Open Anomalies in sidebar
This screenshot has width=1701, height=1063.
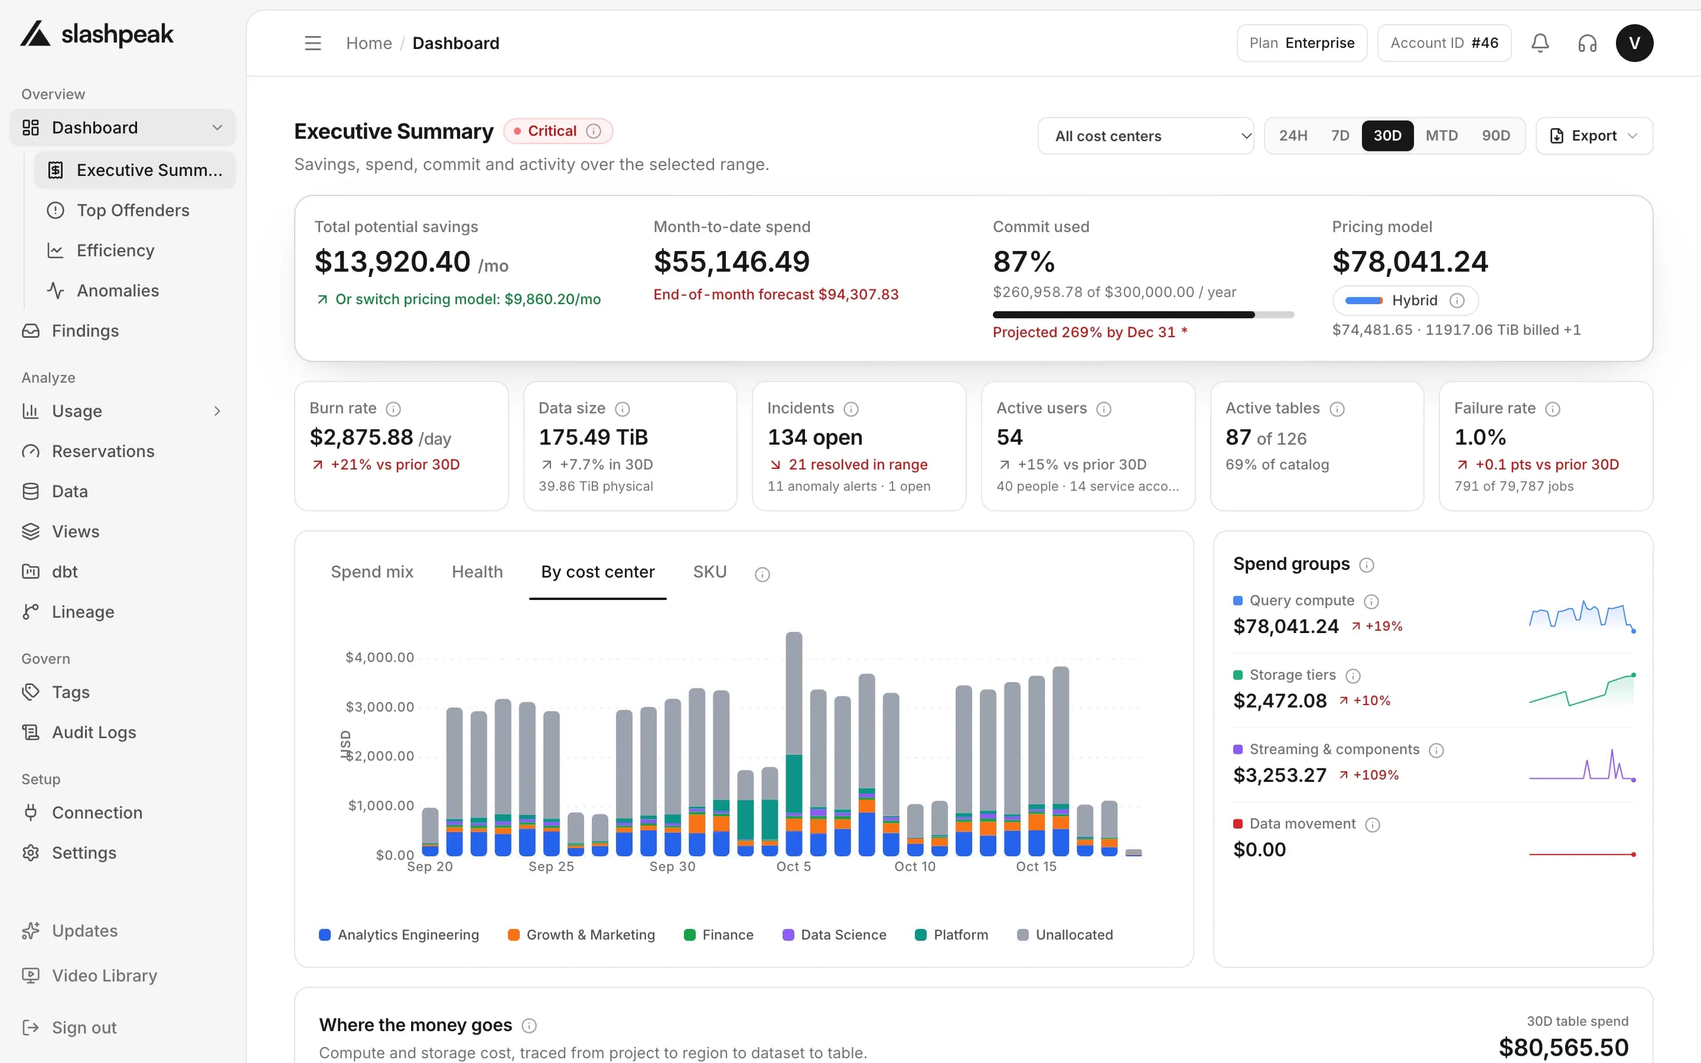(135, 291)
